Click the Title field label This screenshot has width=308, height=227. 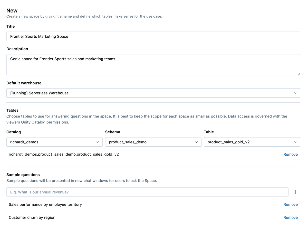[x=11, y=26]
